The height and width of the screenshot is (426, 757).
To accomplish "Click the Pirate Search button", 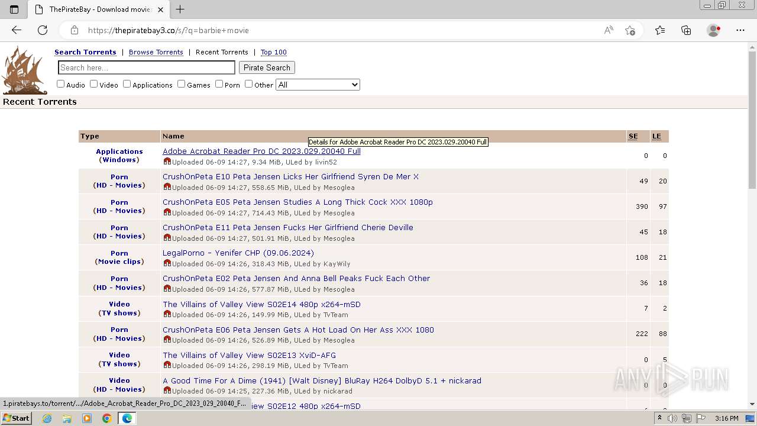I will [267, 67].
